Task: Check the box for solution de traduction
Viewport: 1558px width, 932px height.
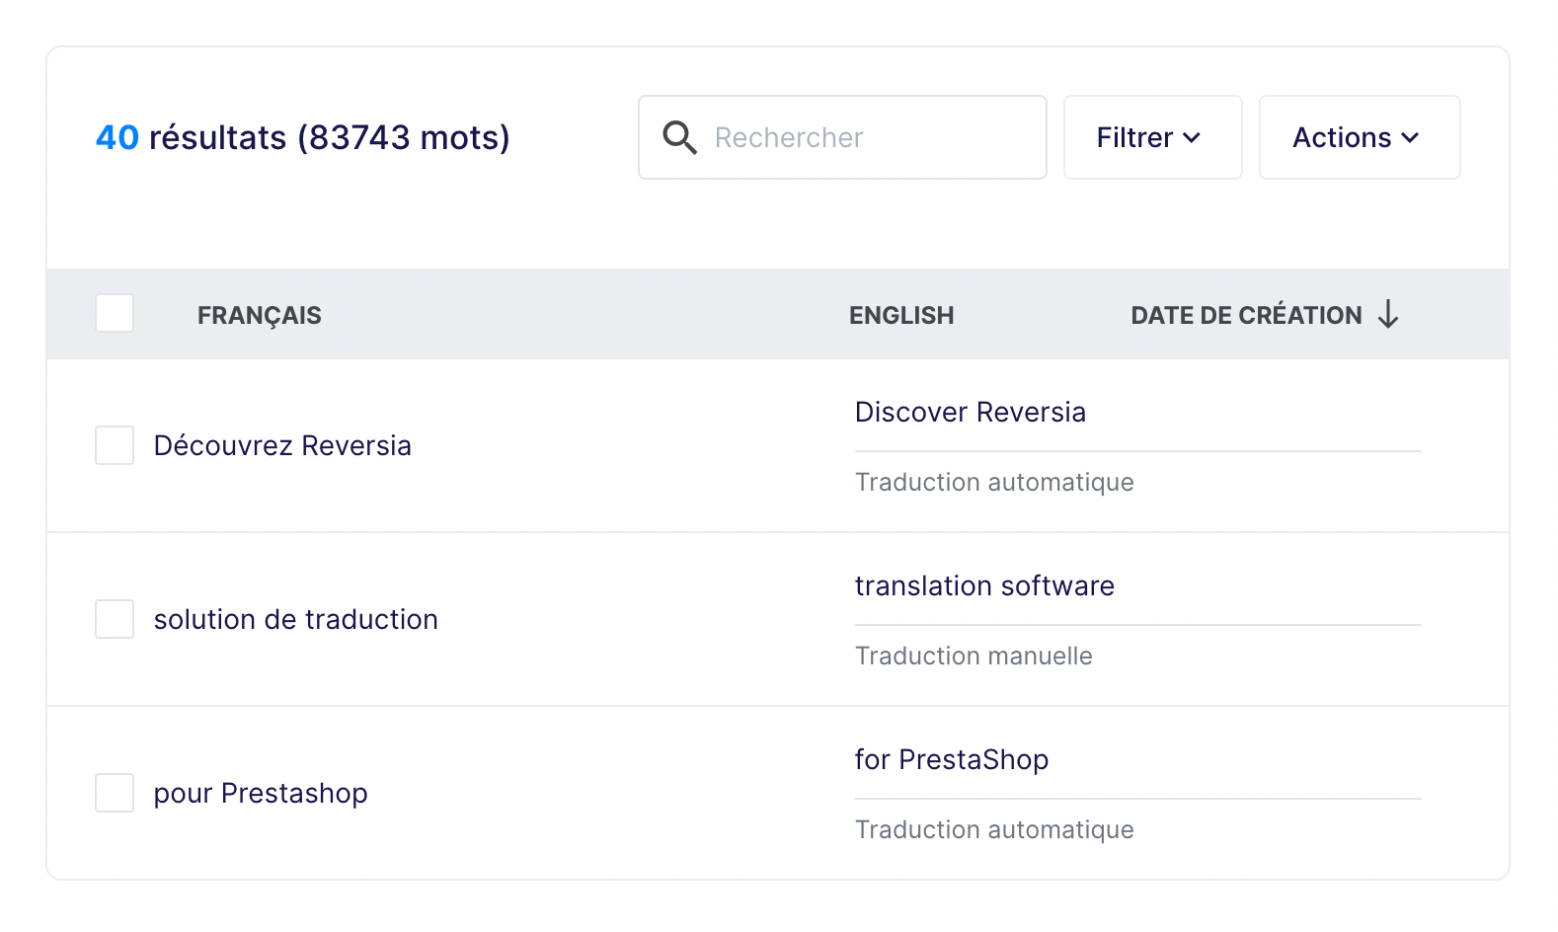Action: pos(115,619)
